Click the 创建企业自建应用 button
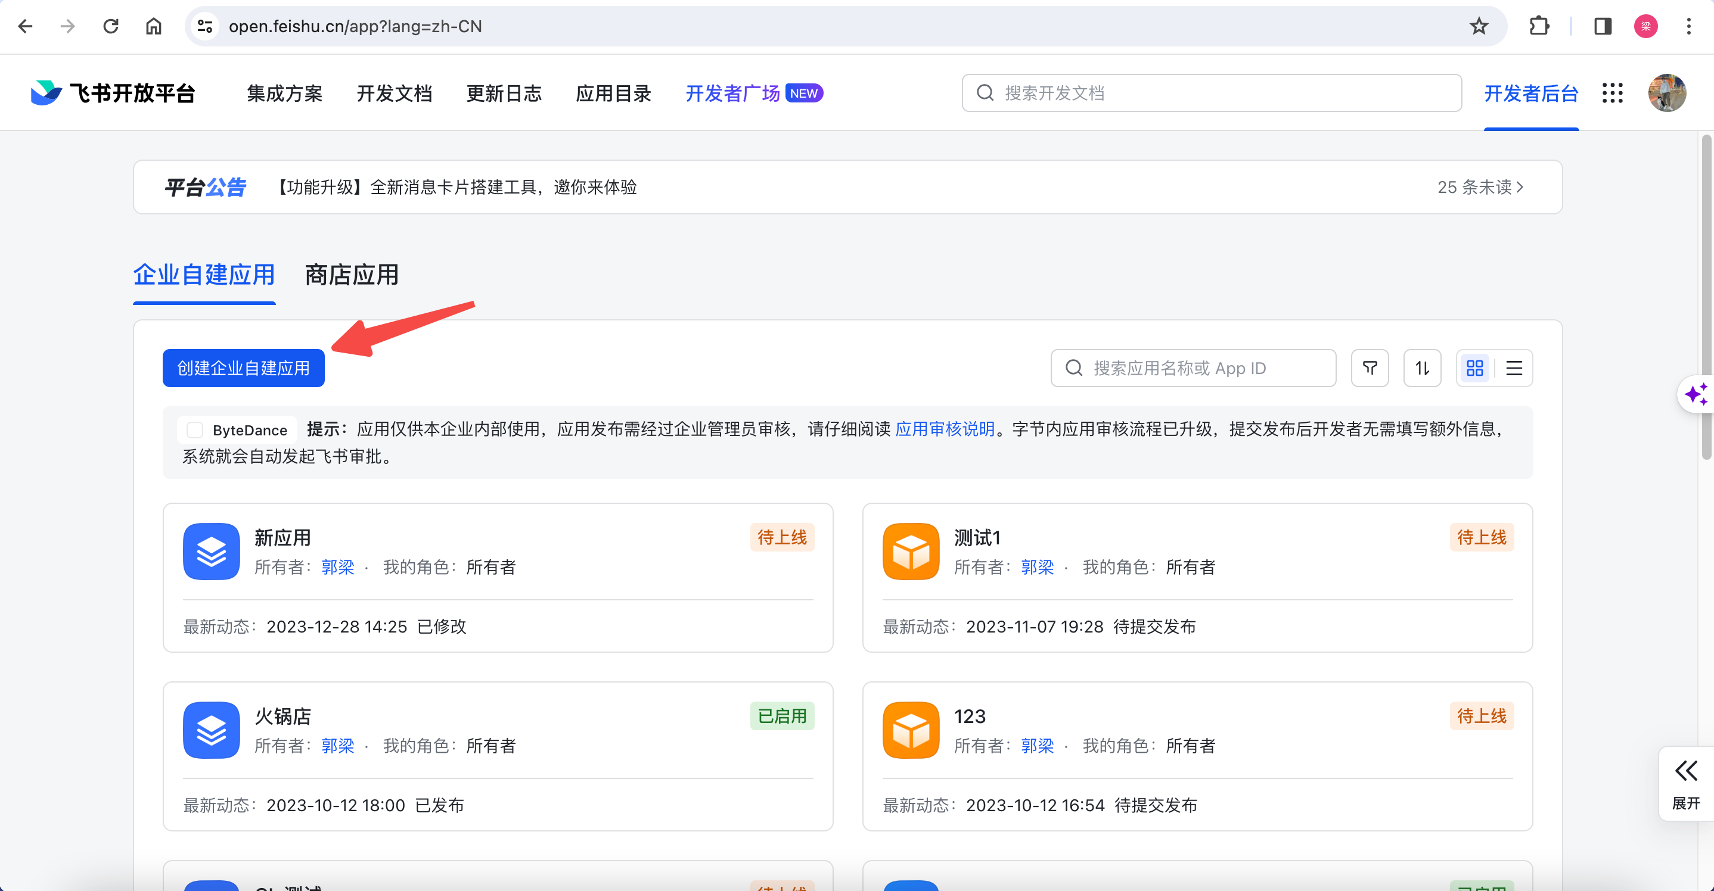 click(x=244, y=367)
